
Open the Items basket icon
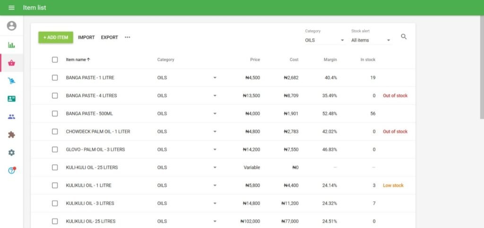tap(11, 63)
